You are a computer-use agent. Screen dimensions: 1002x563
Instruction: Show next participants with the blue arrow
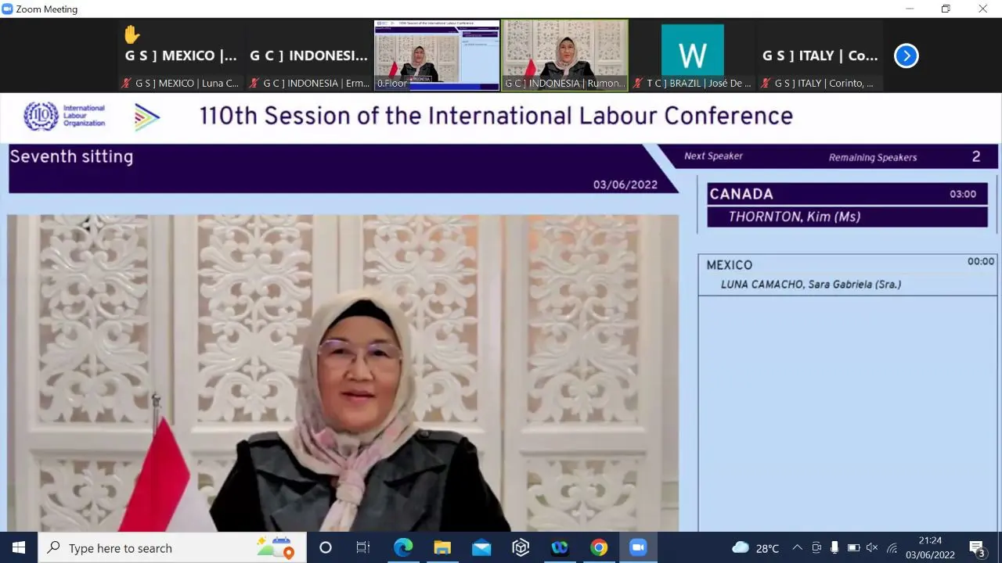[906, 56]
